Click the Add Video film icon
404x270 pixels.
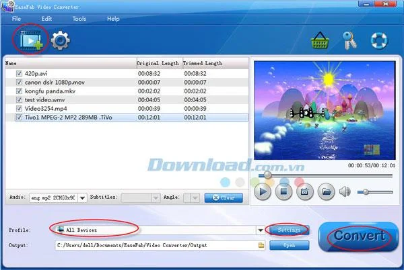click(x=31, y=40)
